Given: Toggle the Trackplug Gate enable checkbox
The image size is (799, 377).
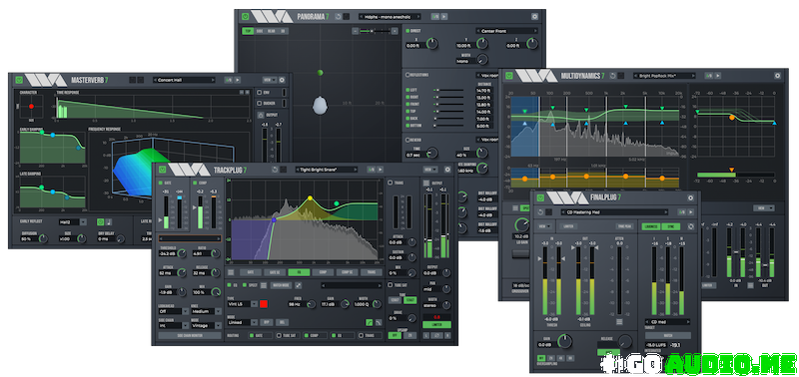Looking at the screenshot, I should (161, 183).
